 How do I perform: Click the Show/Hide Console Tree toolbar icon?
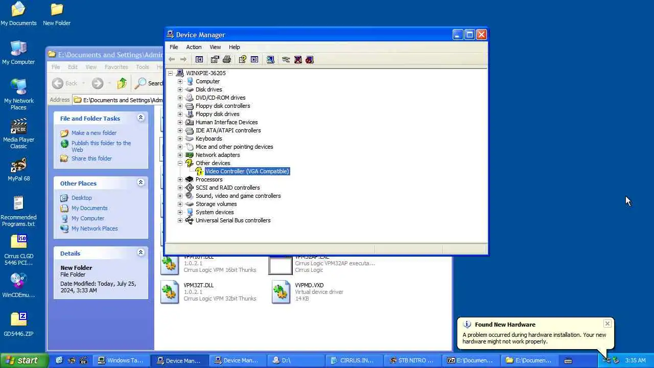[x=199, y=60]
